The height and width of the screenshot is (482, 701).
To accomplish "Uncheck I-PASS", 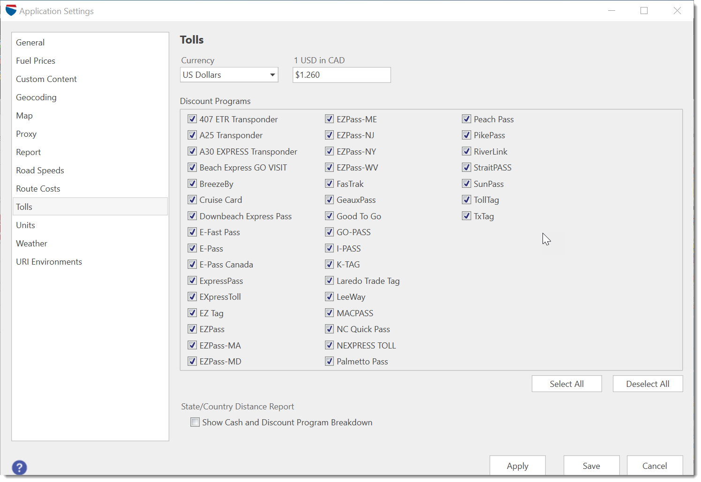I will click(330, 248).
